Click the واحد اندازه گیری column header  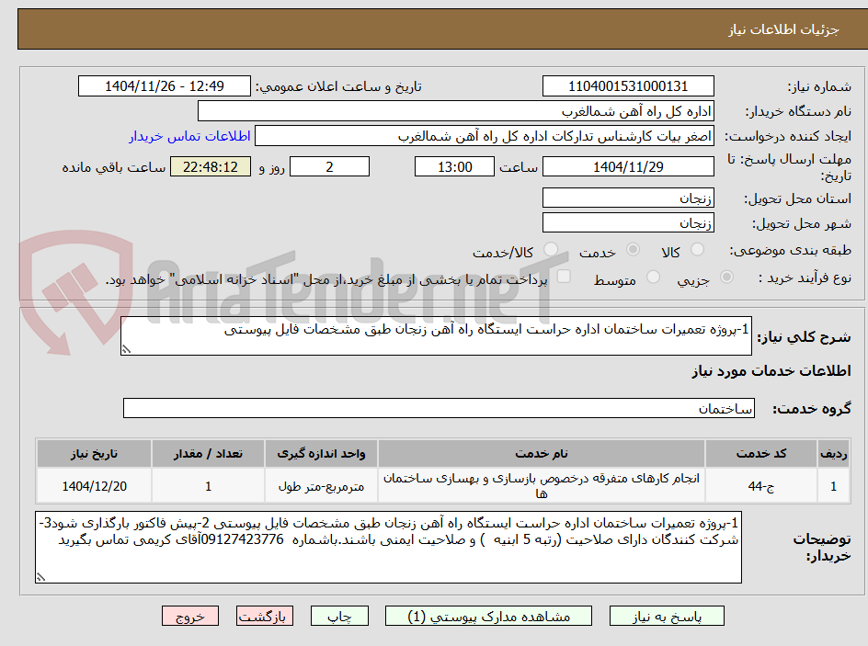tap(321, 454)
